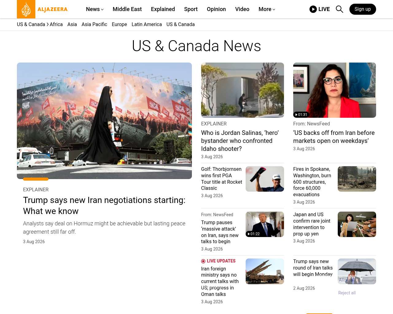Viewport: 393px width, 314px height.
Task: Click the 'US & Canada News' page heading
Action: (x=196, y=46)
